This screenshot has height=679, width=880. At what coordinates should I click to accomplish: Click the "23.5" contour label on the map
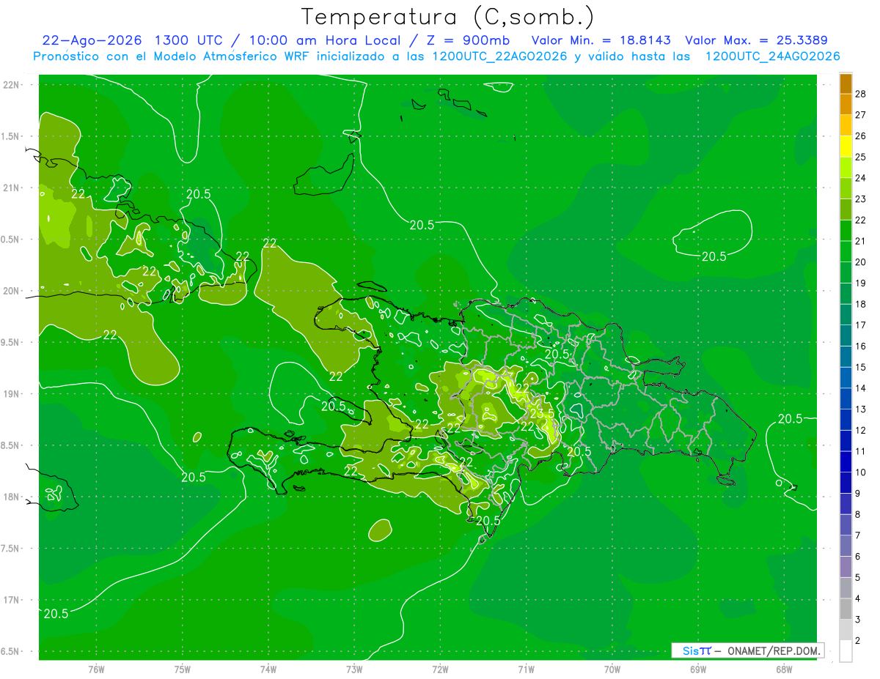coord(542,414)
